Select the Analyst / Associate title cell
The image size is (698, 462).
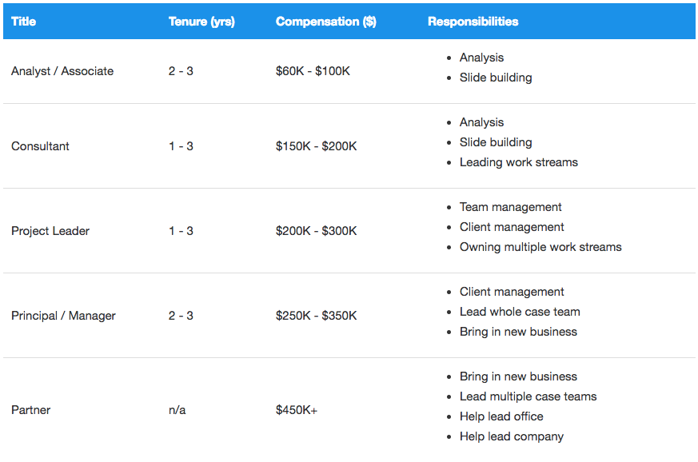click(62, 71)
